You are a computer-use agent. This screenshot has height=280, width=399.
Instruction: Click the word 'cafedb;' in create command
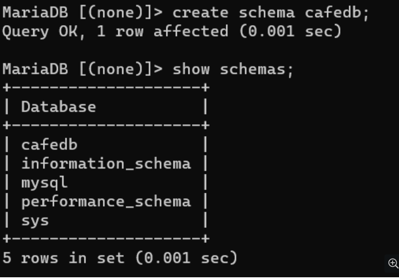(337, 12)
